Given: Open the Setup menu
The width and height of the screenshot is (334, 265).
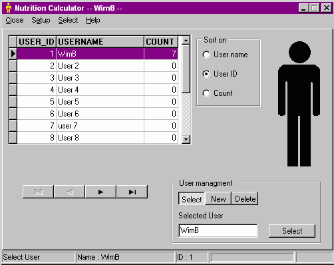Looking at the screenshot, I should (41, 20).
